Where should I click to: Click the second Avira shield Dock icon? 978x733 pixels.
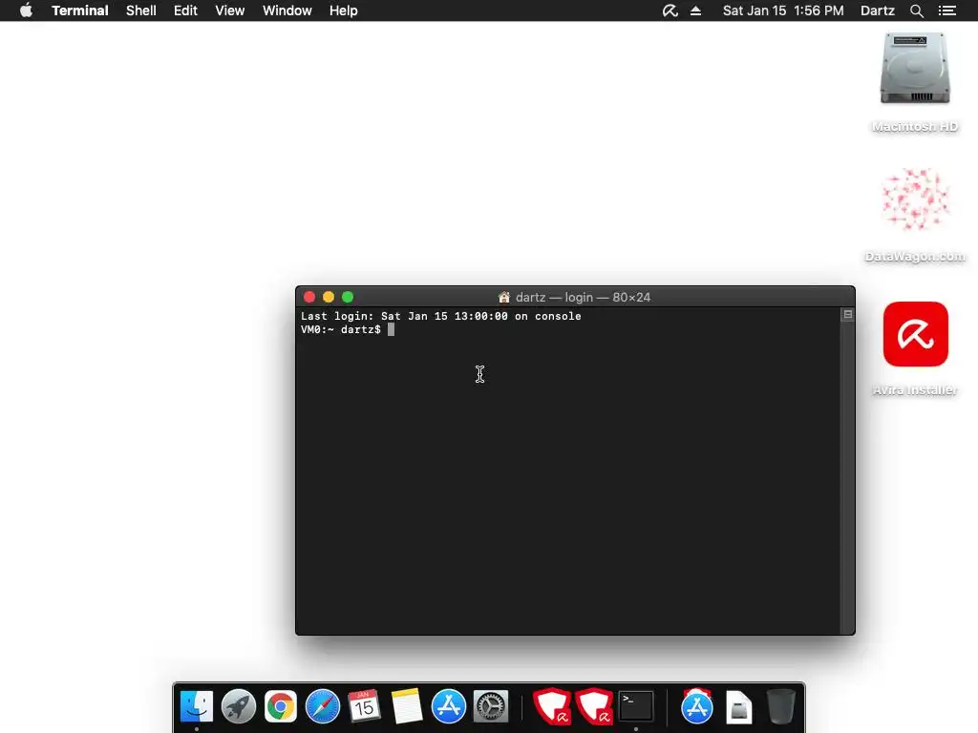click(x=594, y=707)
